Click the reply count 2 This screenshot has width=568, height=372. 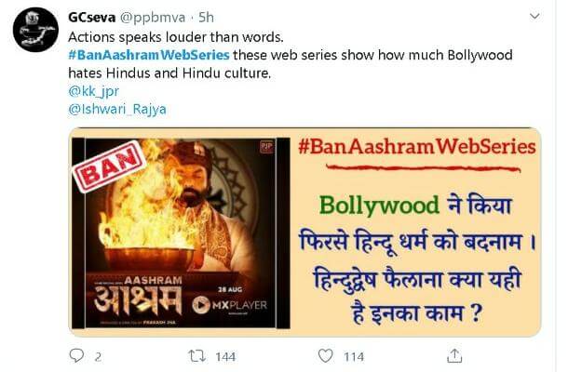[98, 357]
